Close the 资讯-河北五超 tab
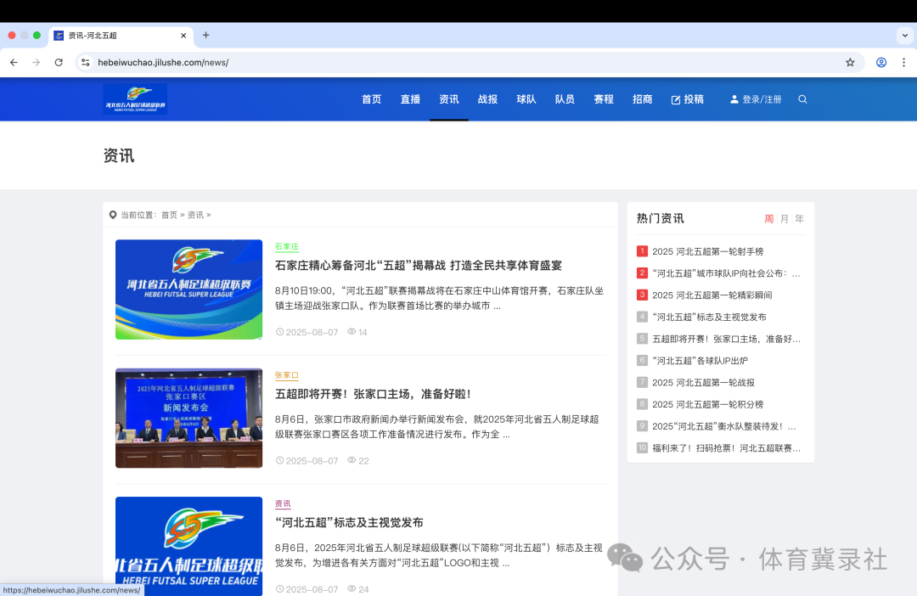This screenshot has height=596, width=917. [183, 36]
